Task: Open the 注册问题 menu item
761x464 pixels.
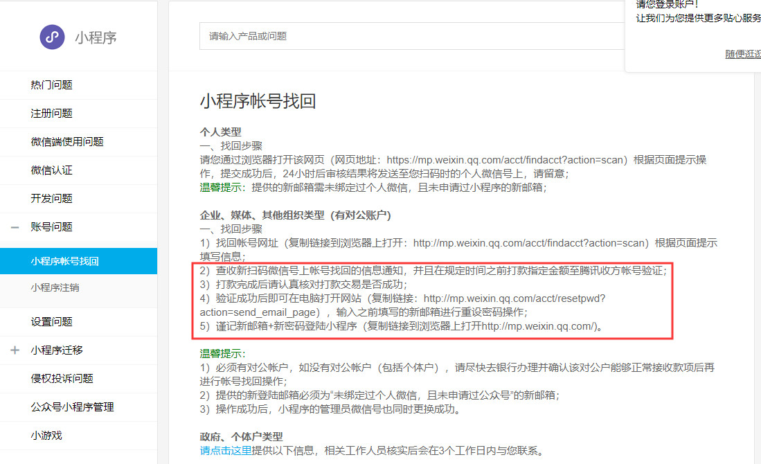Action: click(51, 113)
